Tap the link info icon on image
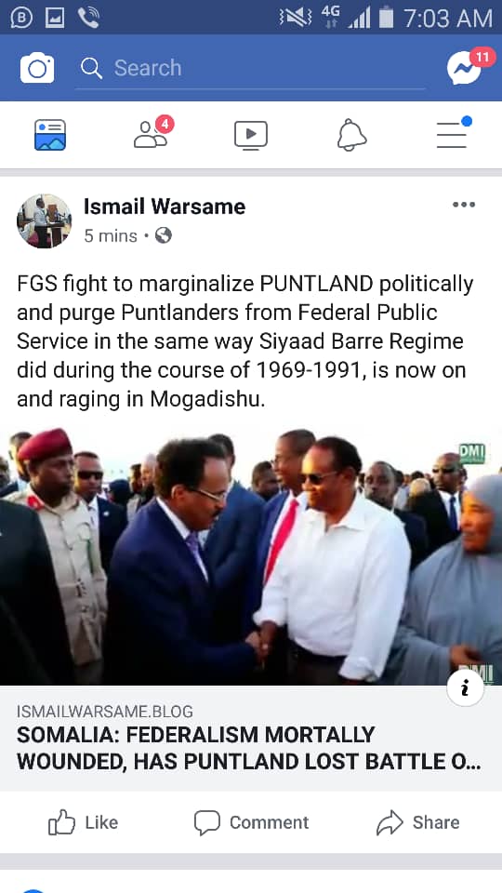 (x=465, y=688)
